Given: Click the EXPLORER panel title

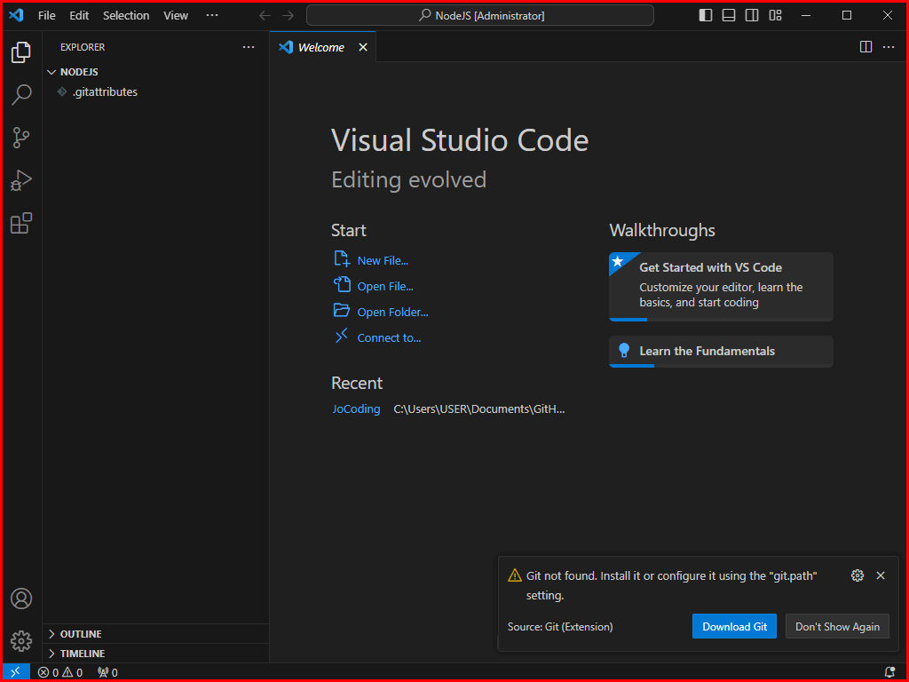Looking at the screenshot, I should pyautogui.click(x=83, y=47).
